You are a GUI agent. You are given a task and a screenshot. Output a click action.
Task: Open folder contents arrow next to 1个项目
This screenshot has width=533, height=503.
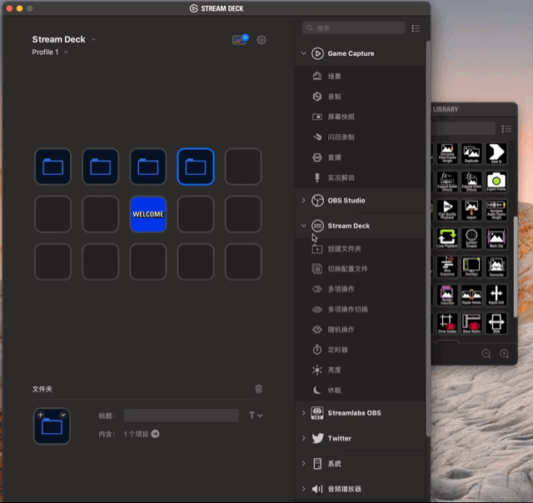point(155,434)
